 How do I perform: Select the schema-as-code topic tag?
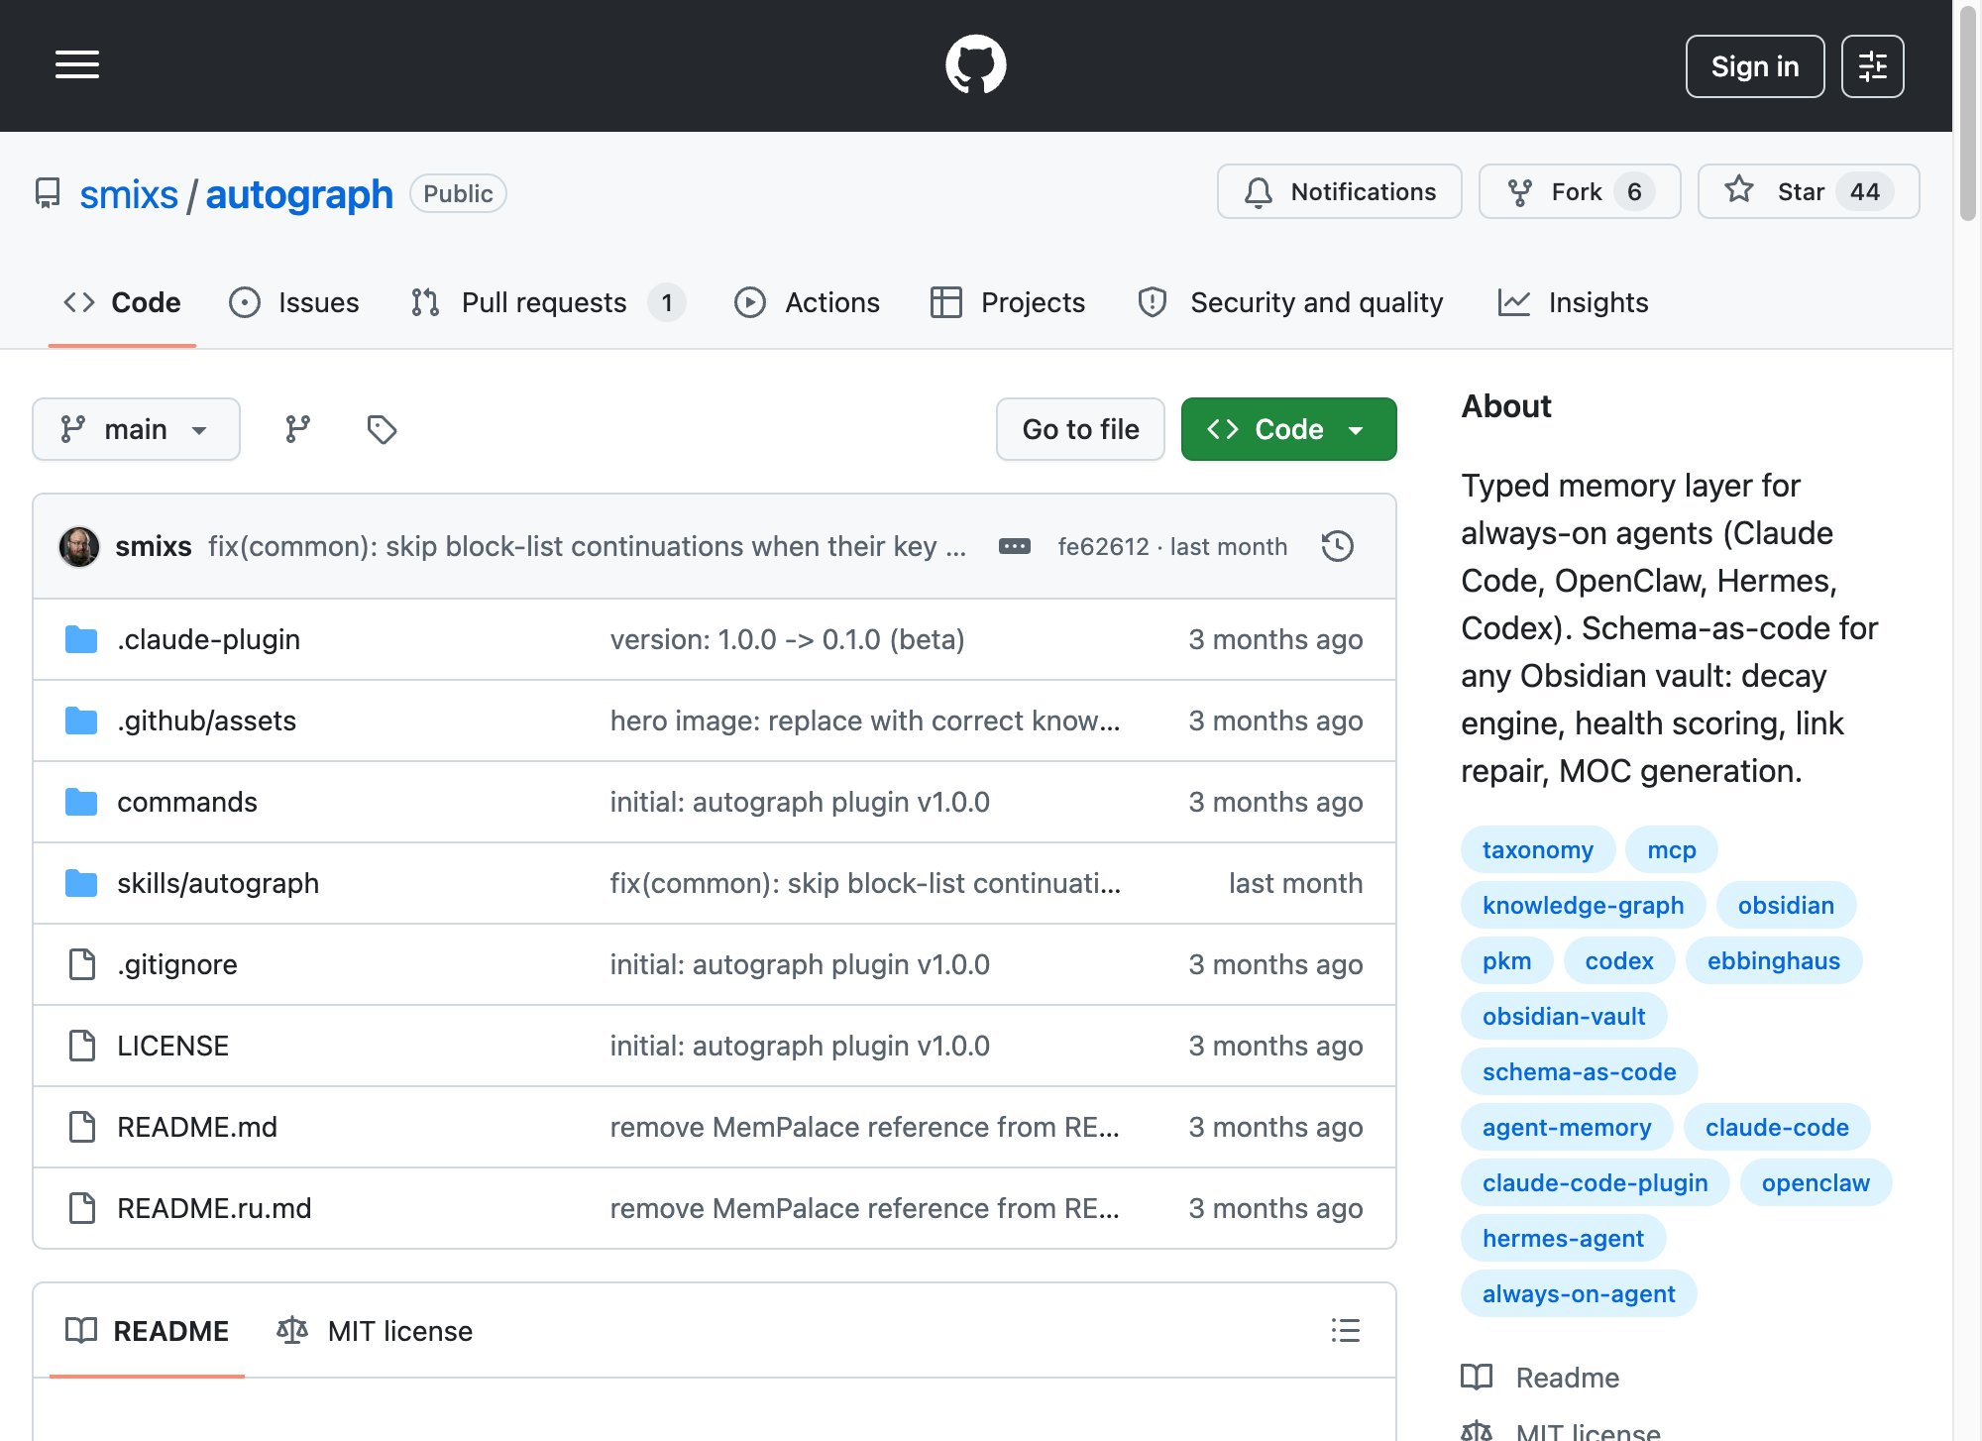(1580, 1071)
